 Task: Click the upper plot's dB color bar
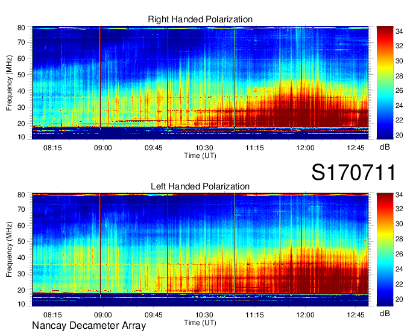tap(385, 83)
